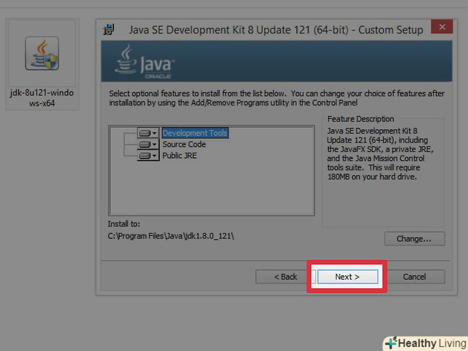Screen dimensions: 468x351
Task: Click the installer icon in the title bar
Action: pyautogui.click(x=109, y=30)
